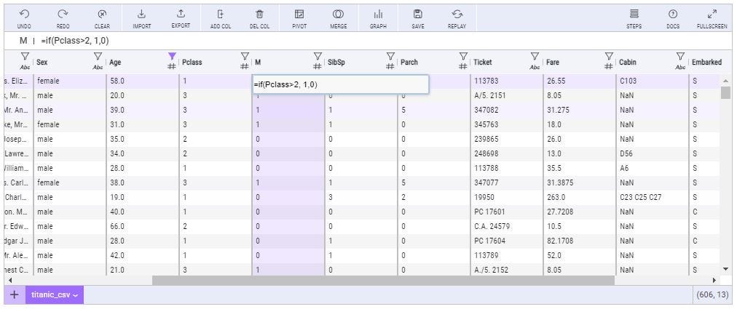Open the active purple filter on Age
Image resolution: width=737 pixels, height=309 pixels.
172,57
